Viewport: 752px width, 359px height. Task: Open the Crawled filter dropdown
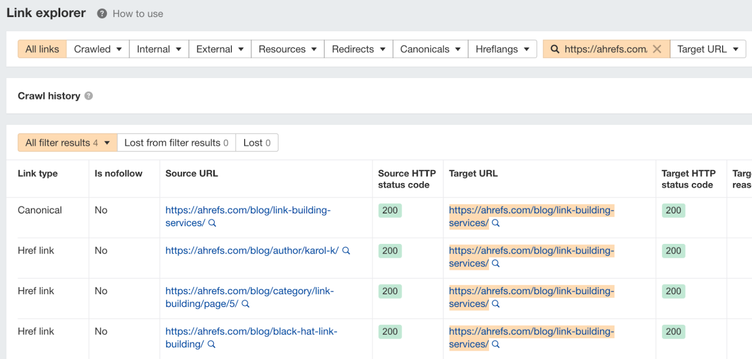click(98, 49)
